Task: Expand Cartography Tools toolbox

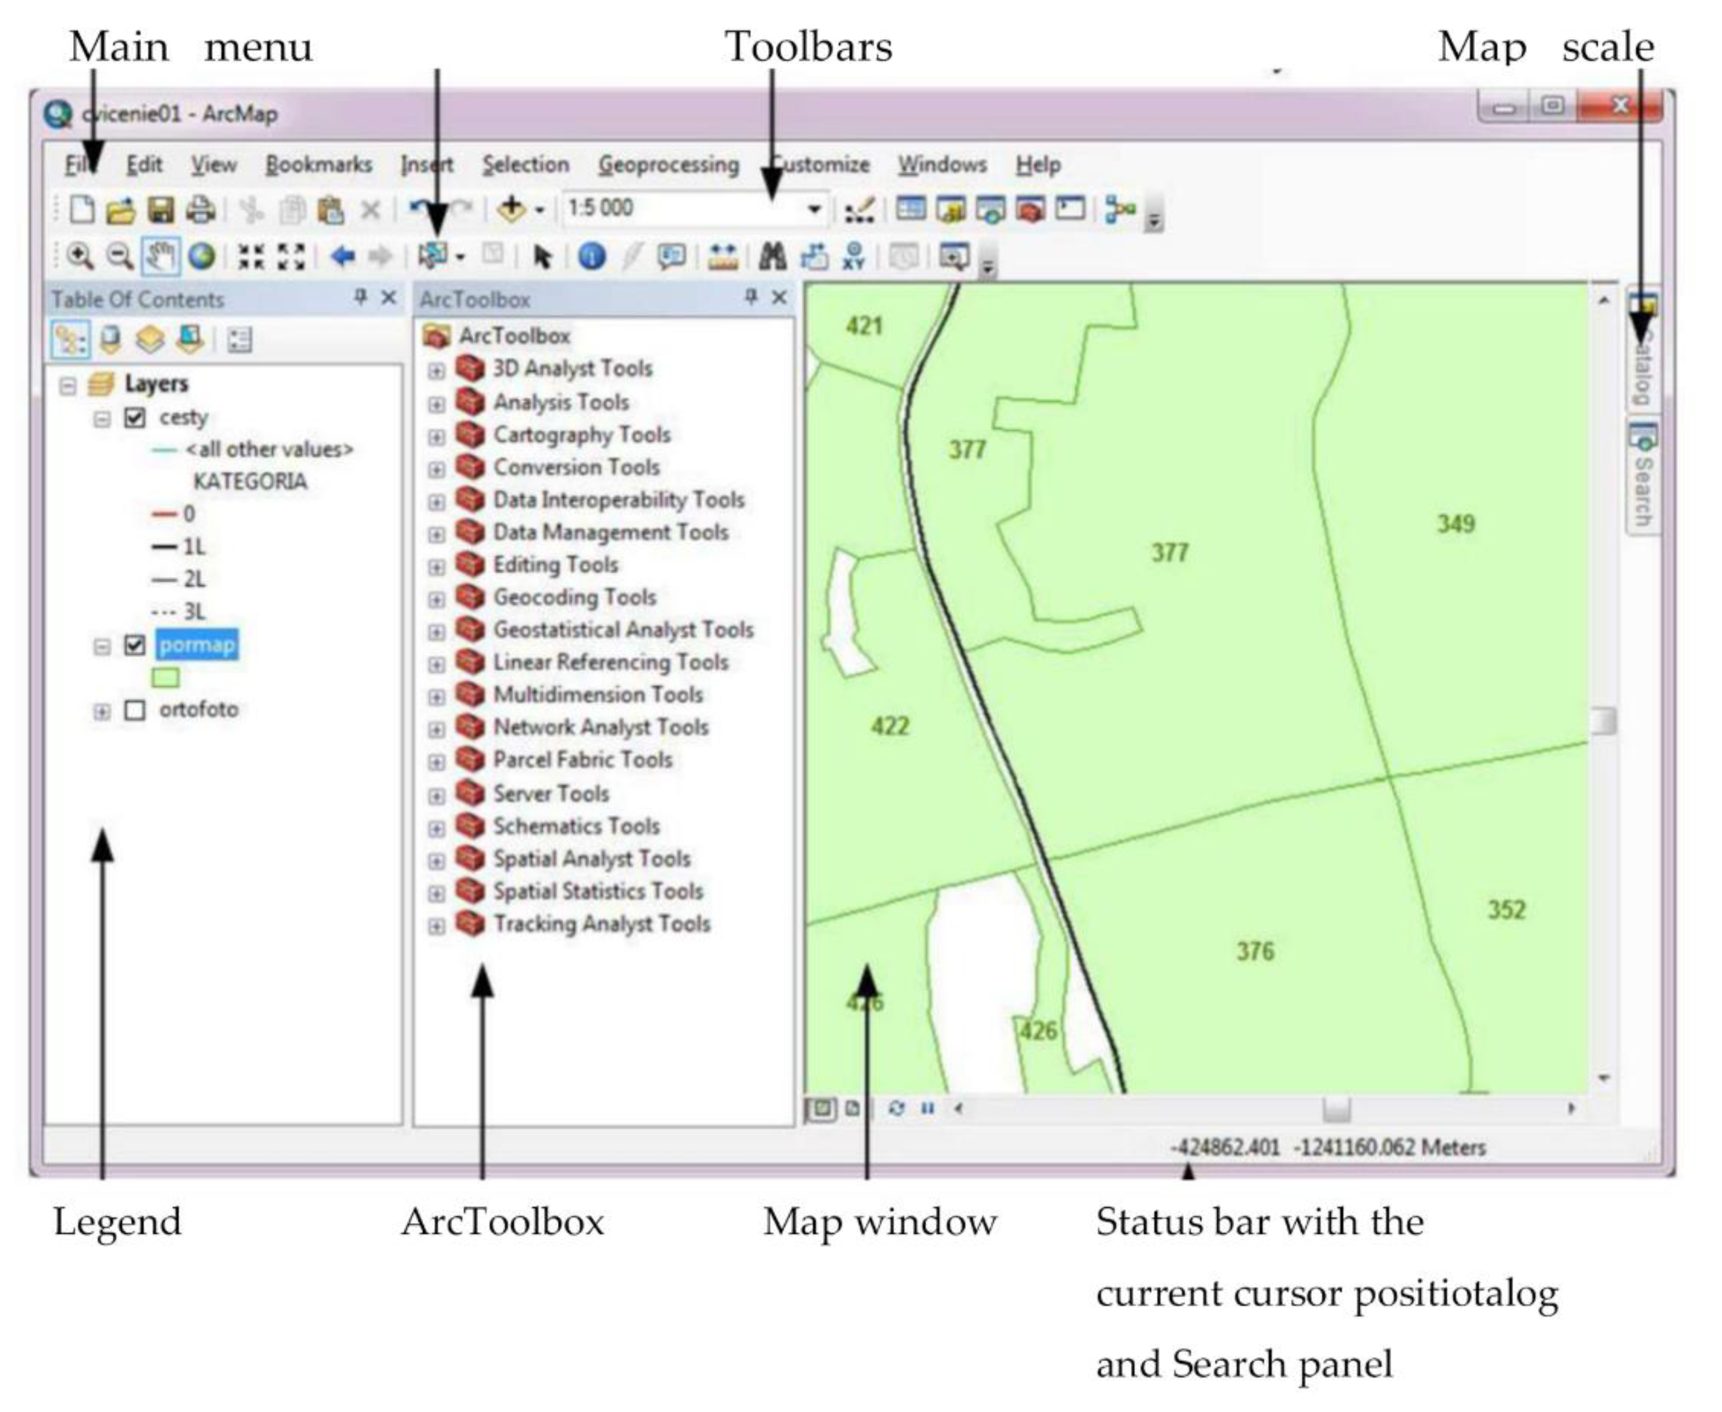Action: pyautogui.click(x=437, y=437)
